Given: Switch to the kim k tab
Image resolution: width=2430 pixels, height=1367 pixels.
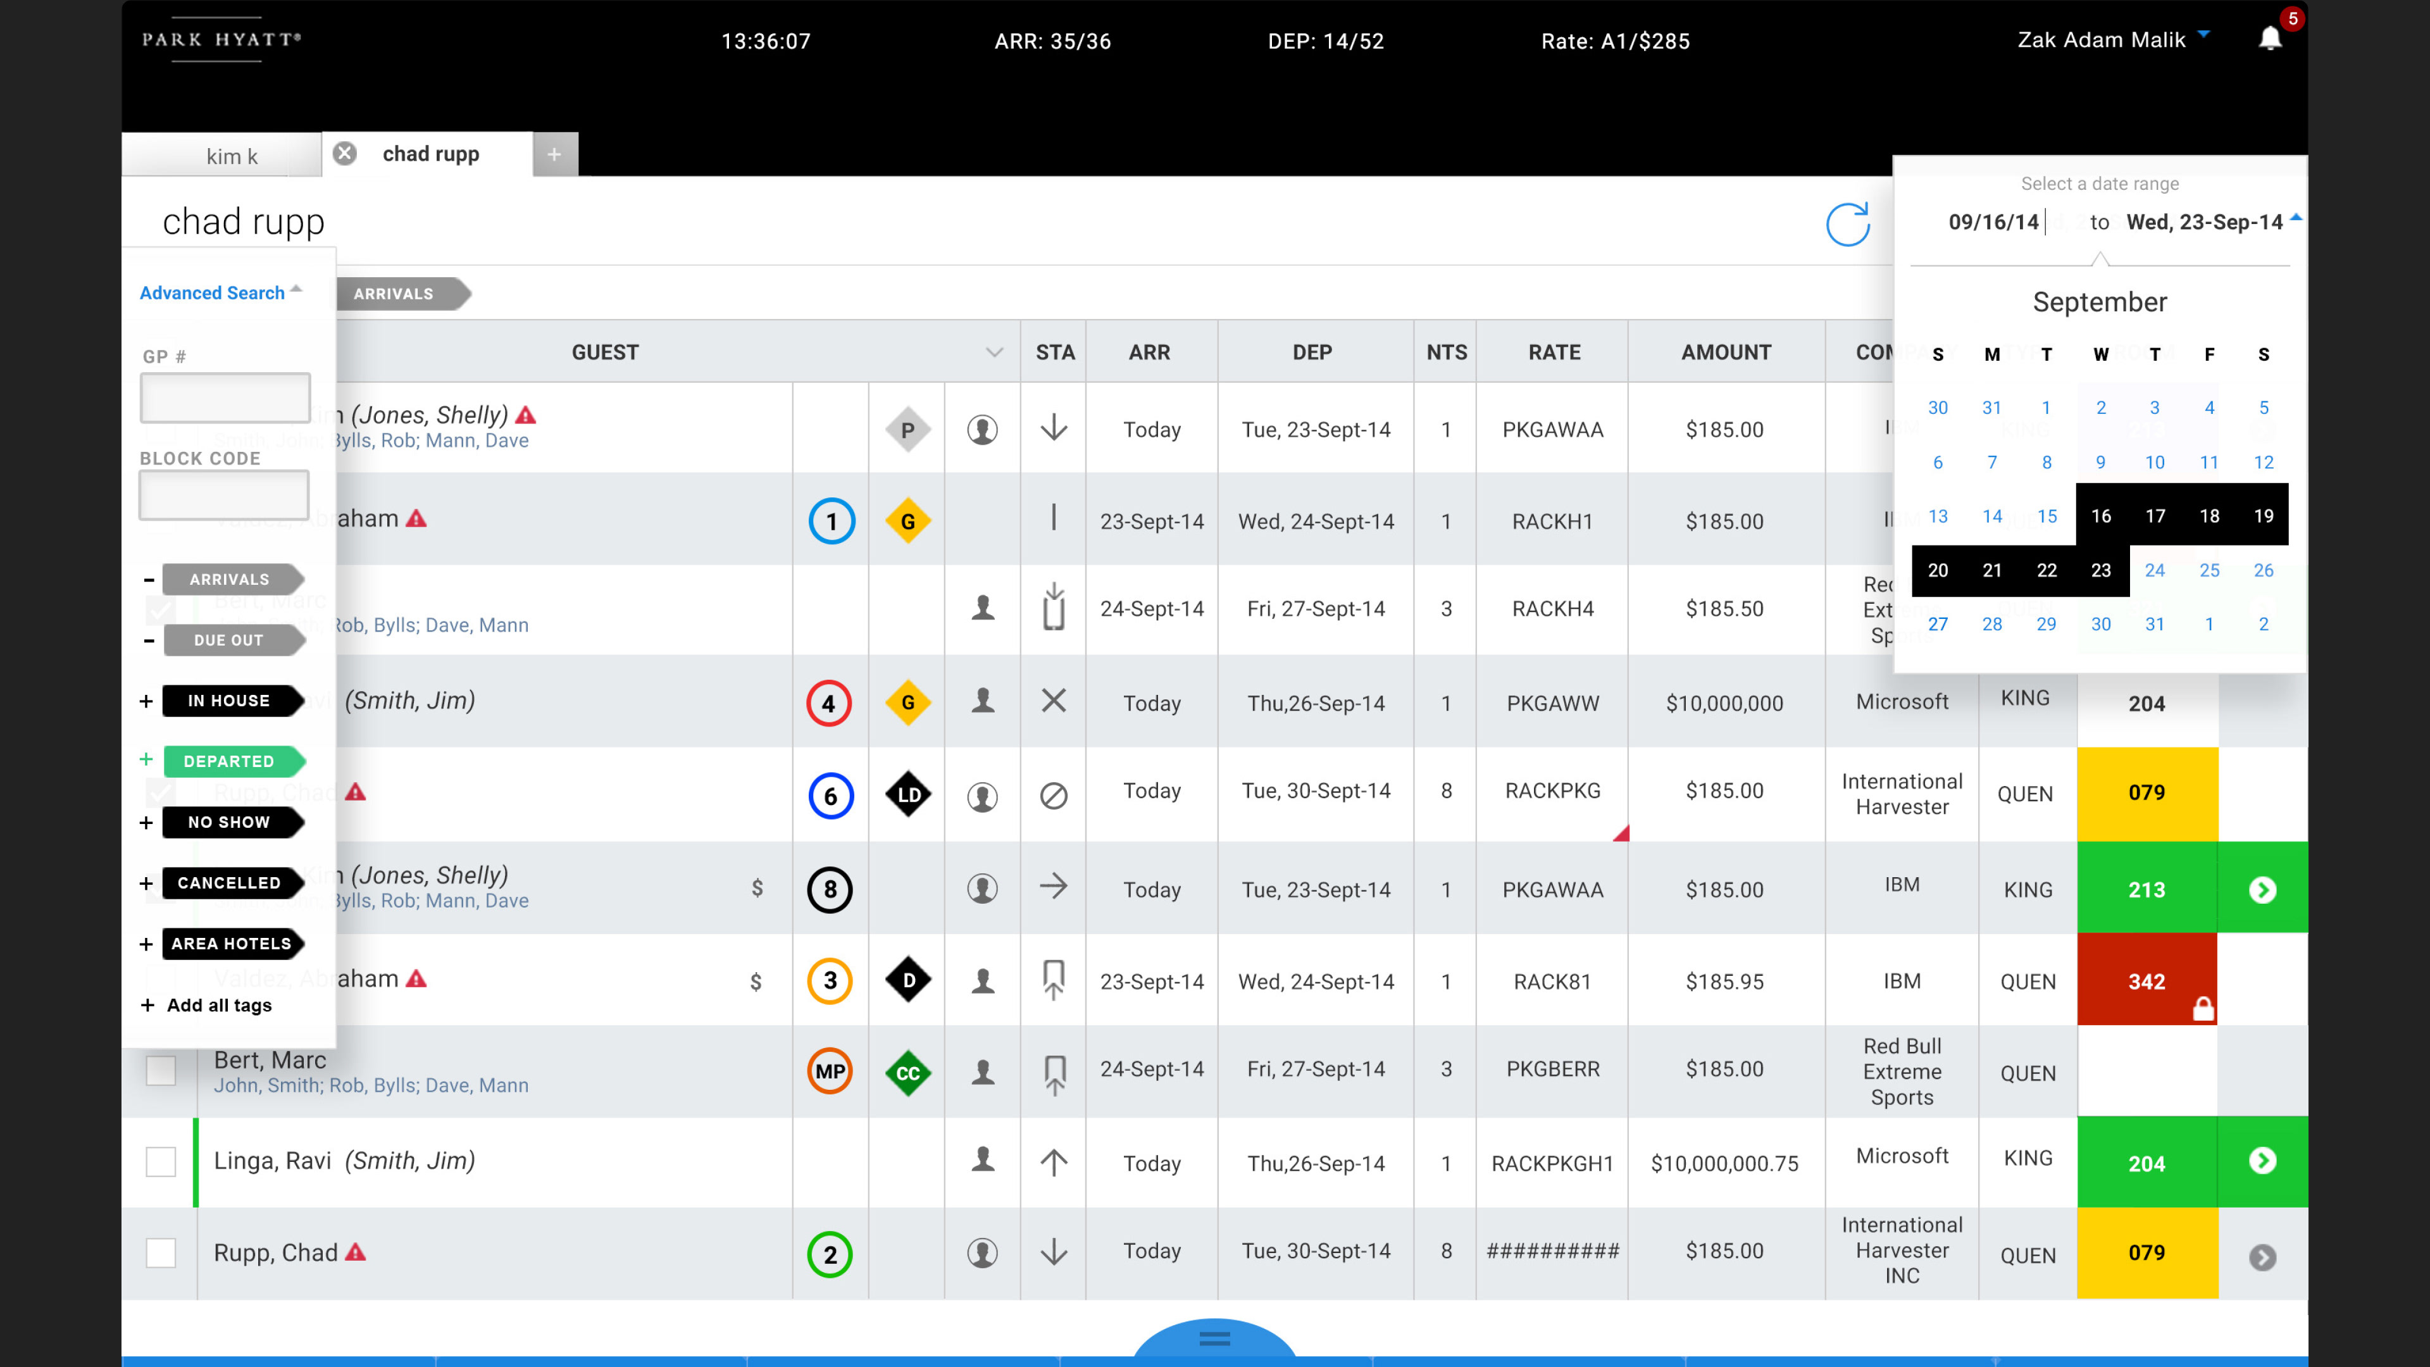Looking at the screenshot, I should click(x=232, y=156).
